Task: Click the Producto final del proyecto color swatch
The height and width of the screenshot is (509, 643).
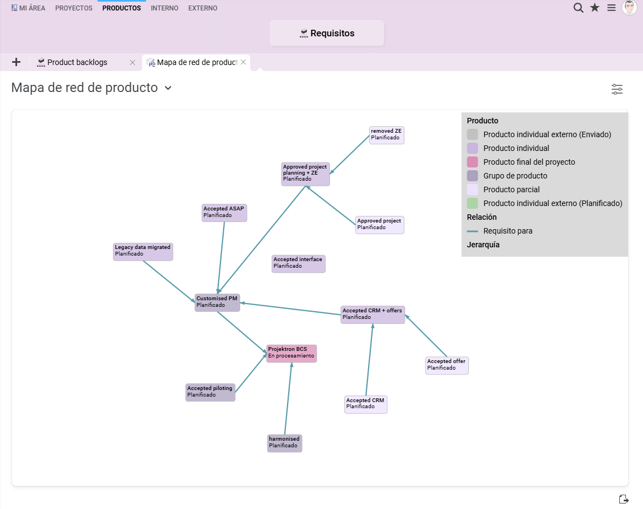Action: pyautogui.click(x=472, y=162)
